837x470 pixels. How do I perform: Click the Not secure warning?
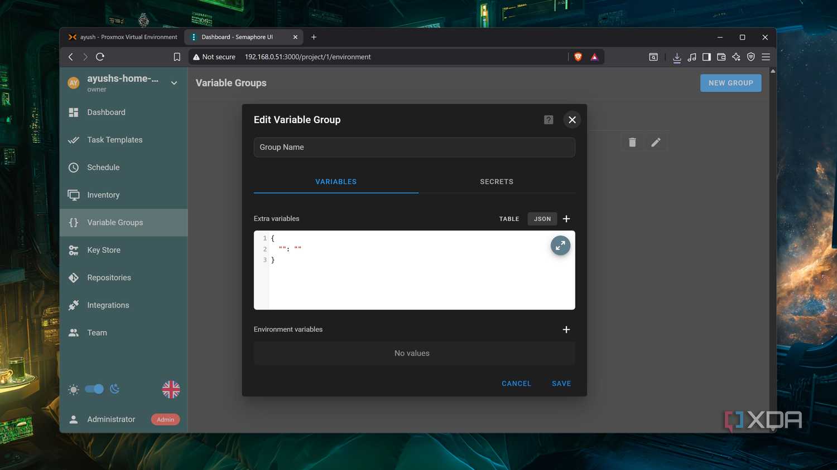point(214,57)
